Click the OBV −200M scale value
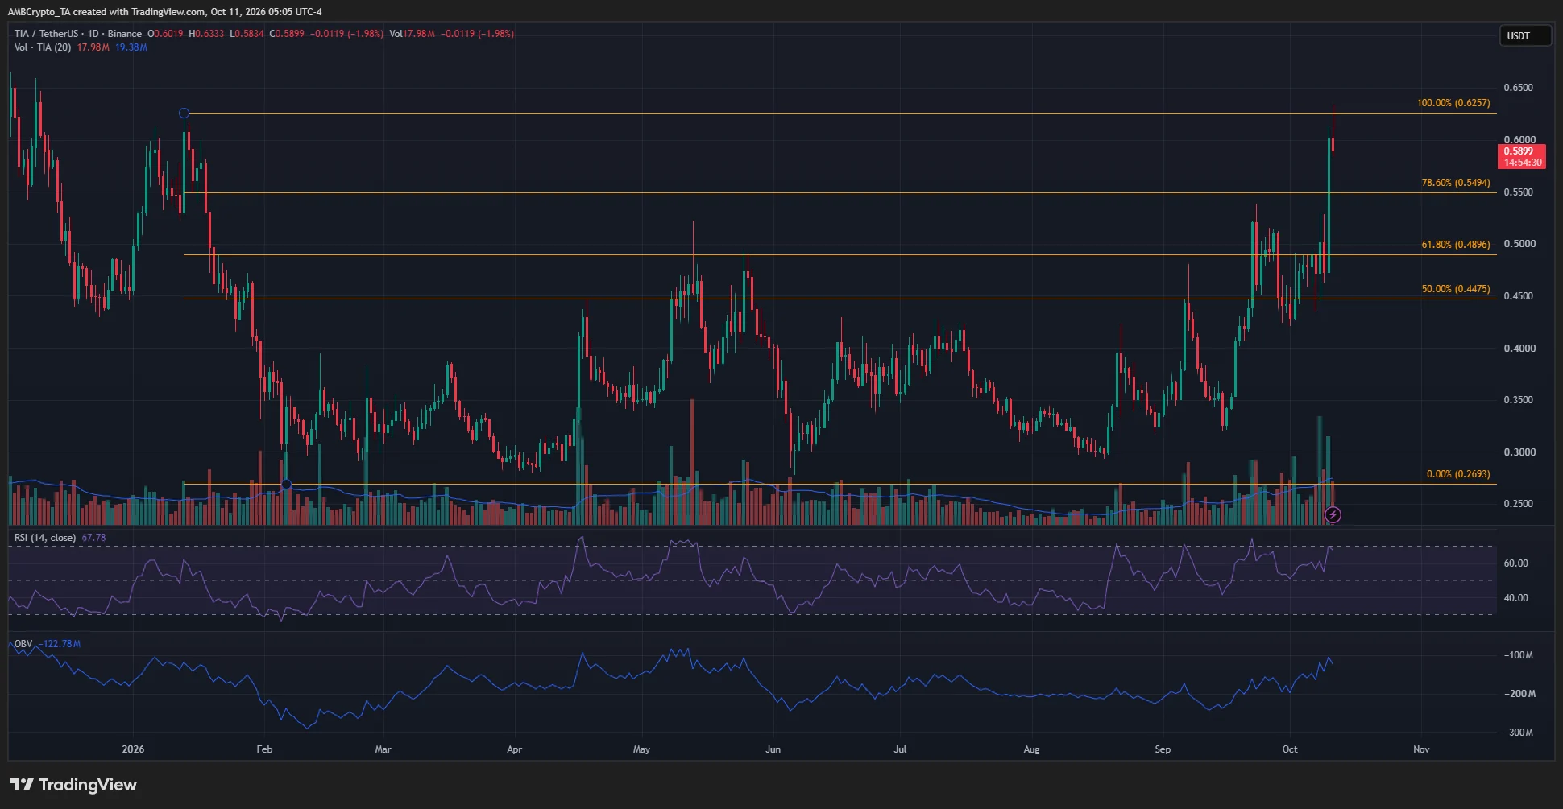The width and height of the screenshot is (1563, 809). (x=1519, y=694)
